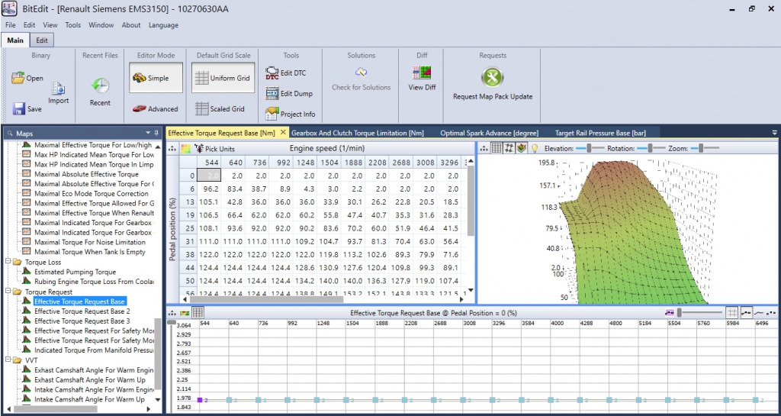Collapse the VVT folder
Image resolution: width=781 pixels, height=416 pixels.
pos(8,360)
